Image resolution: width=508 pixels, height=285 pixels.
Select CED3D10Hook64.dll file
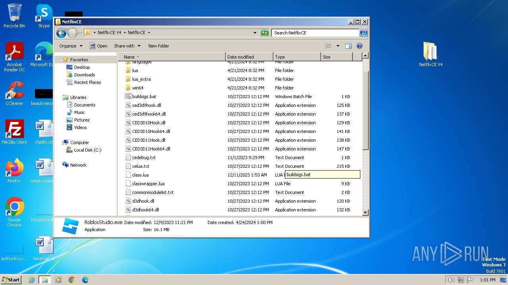151,131
